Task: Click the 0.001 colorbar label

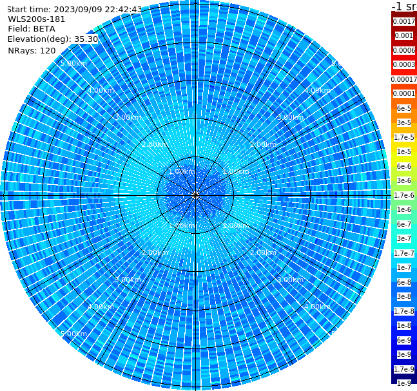Action: [x=404, y=36]
